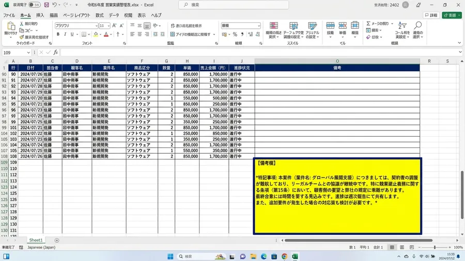This screenshot has width=465, height=261.
Task: Open the ヘルプ ribbon tab
Action: pos(156,15)
